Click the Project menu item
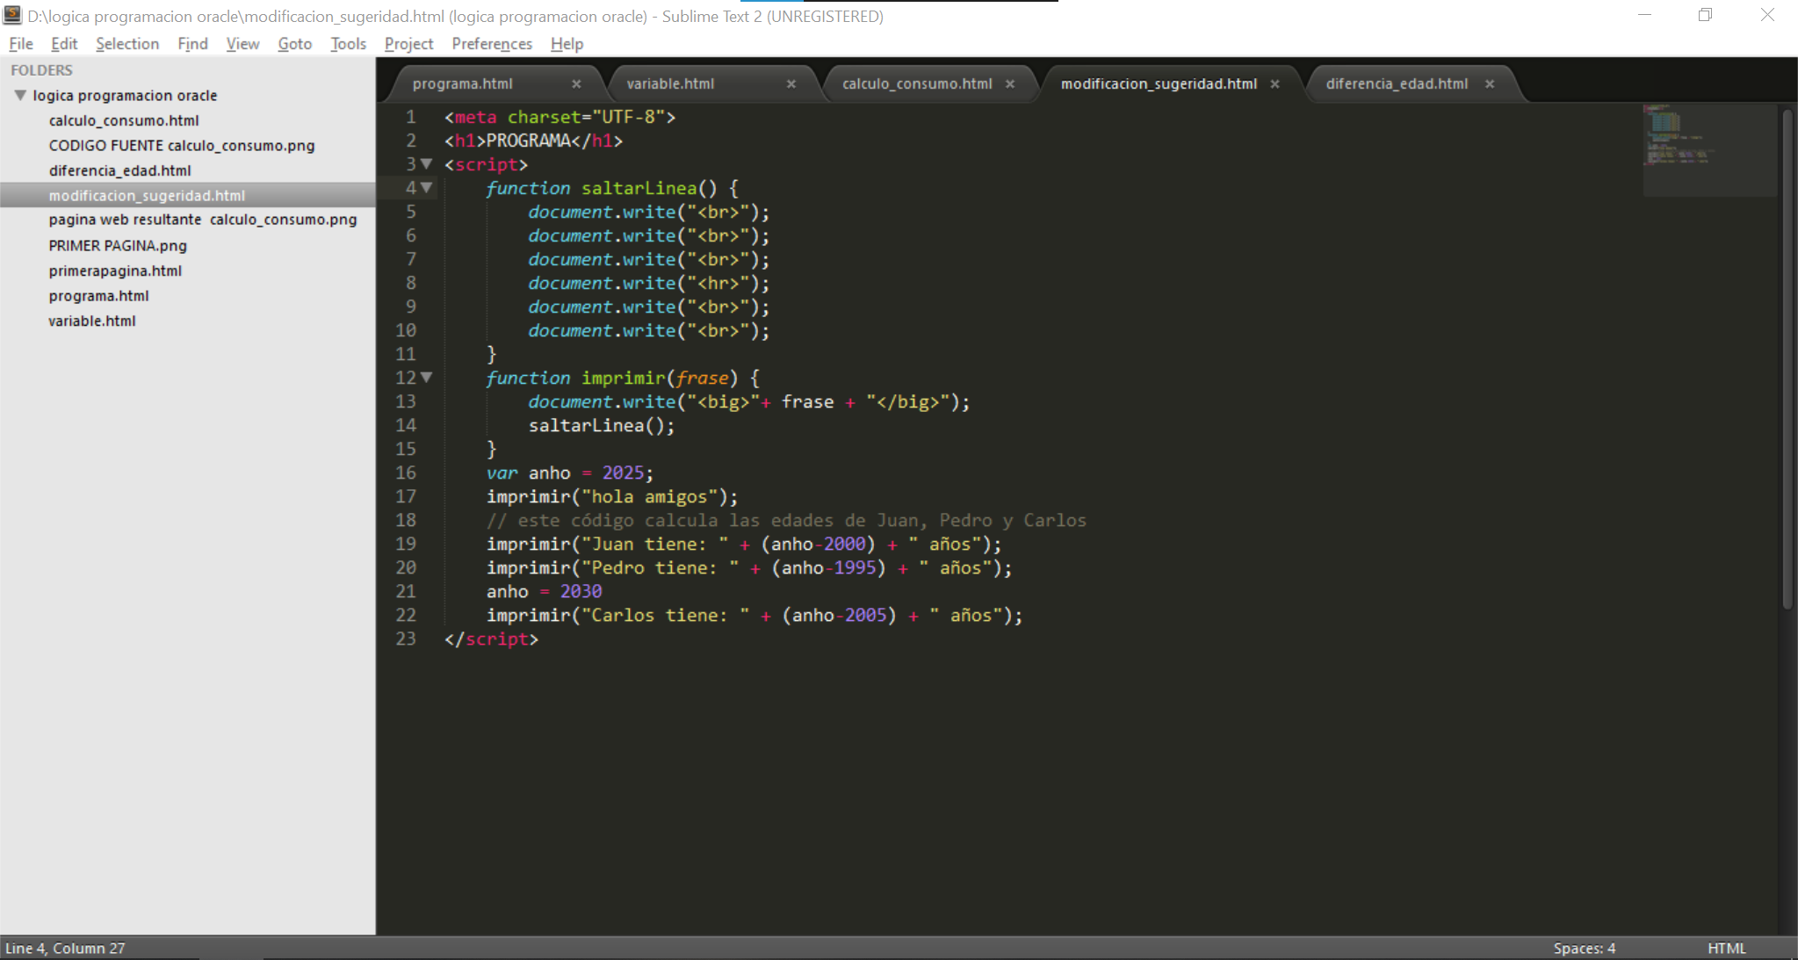The height and width of the screenshot is (960, 1798). click(x=407, y=44)
